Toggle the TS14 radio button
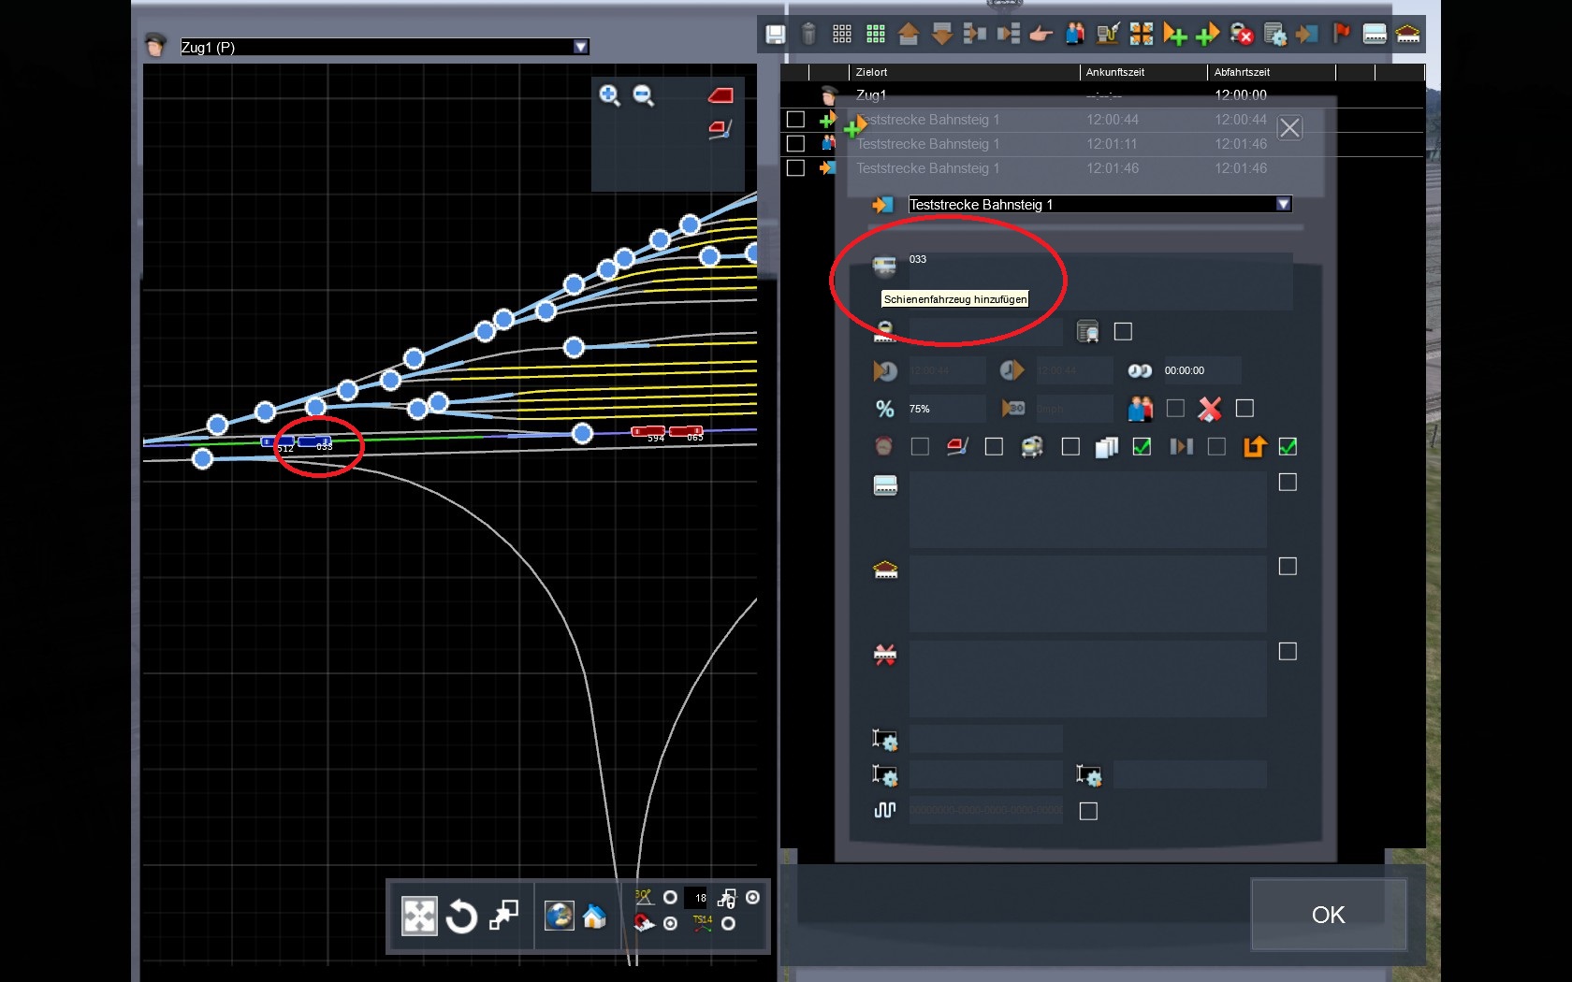Image resolution: width=1572 pixels, height=982 pixels. (x=728, y=924)
